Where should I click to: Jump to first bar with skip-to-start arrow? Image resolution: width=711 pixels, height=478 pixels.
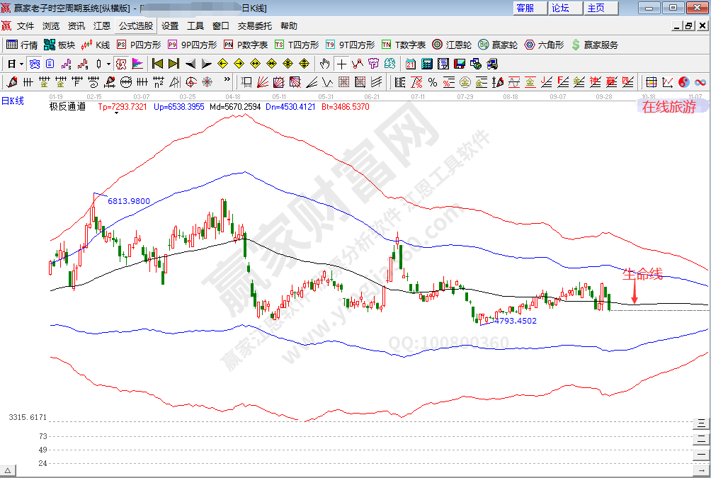coord(157,64)
